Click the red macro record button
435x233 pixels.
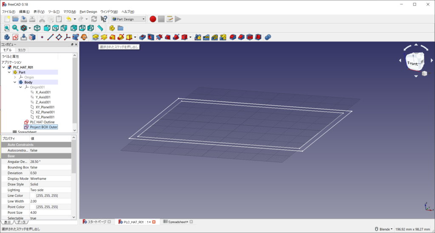[x=153, y=19]
